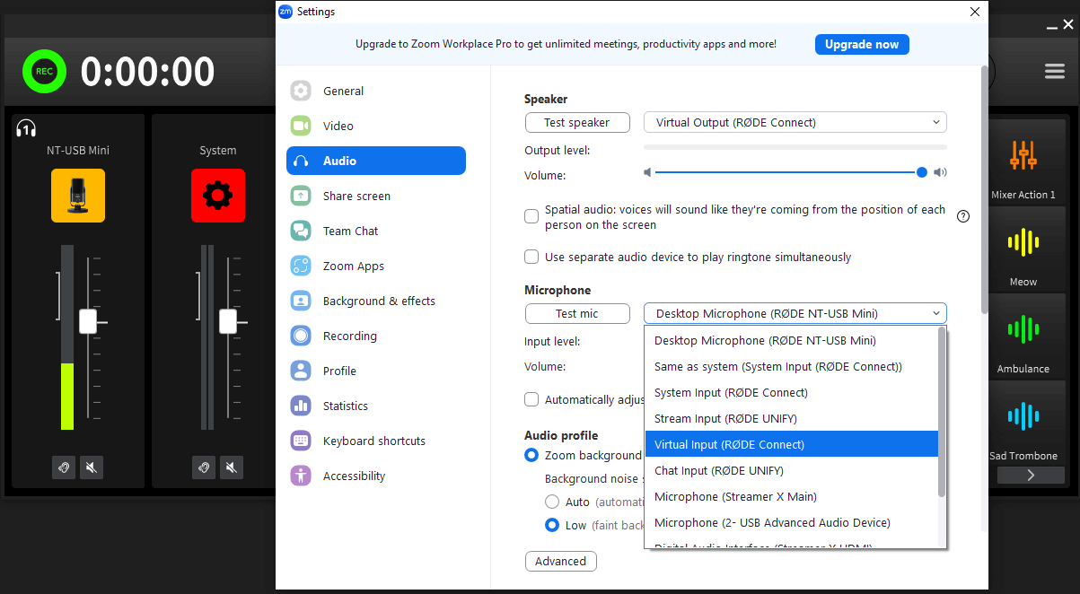The image size is (1080, 594).
Task: Select Microphone (2- USB Advanced Audio Device)
Action: [x=791, y=522]
